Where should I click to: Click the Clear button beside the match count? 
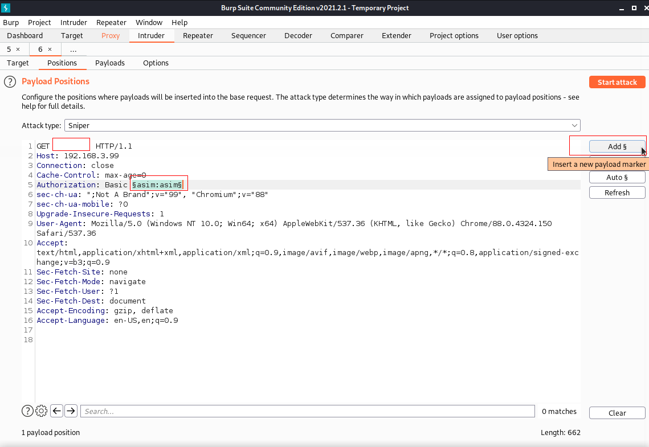(617, 413)
